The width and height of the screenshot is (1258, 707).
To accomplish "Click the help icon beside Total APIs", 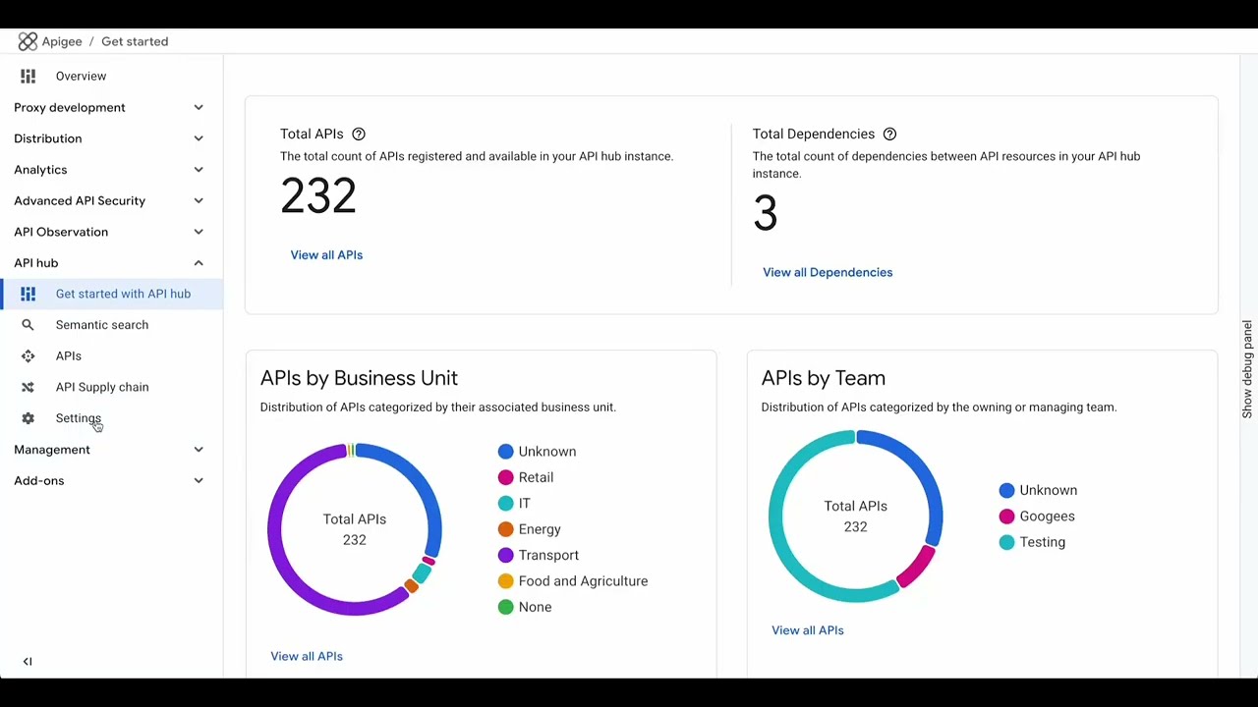I will 359,134.
